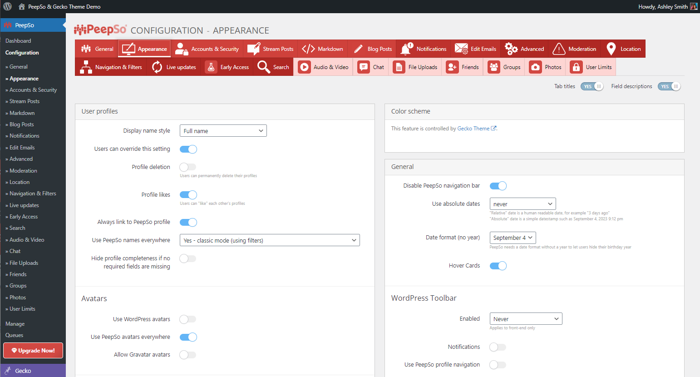This screenshot has height=377, width=700.
Task: Click the Edit Emails envelope icon
Action: [x=461, y=49]
